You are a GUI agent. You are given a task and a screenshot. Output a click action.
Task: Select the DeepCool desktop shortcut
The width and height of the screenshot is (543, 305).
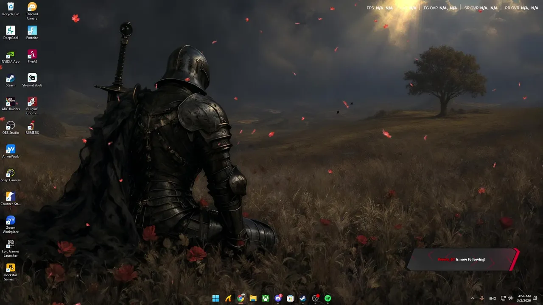click(x=11, y=33)
